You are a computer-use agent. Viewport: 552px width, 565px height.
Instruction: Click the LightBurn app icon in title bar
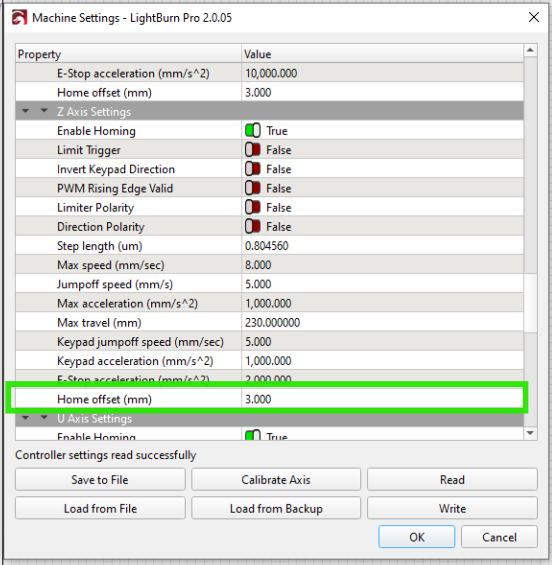click(19, 18)
